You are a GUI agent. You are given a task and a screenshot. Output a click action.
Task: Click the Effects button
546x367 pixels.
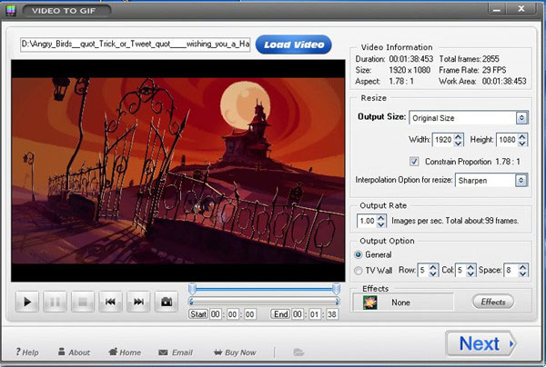click(493, 302)
